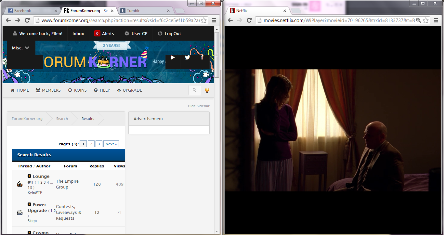
Task: Go to results page 2
Action: pos(91,144)
